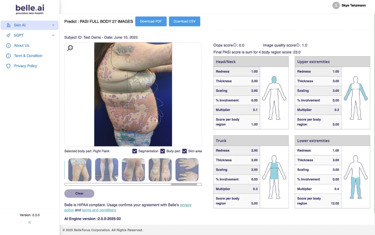Click the bGPT sparkle icon
Screen dimensions: 375x235
9,35
